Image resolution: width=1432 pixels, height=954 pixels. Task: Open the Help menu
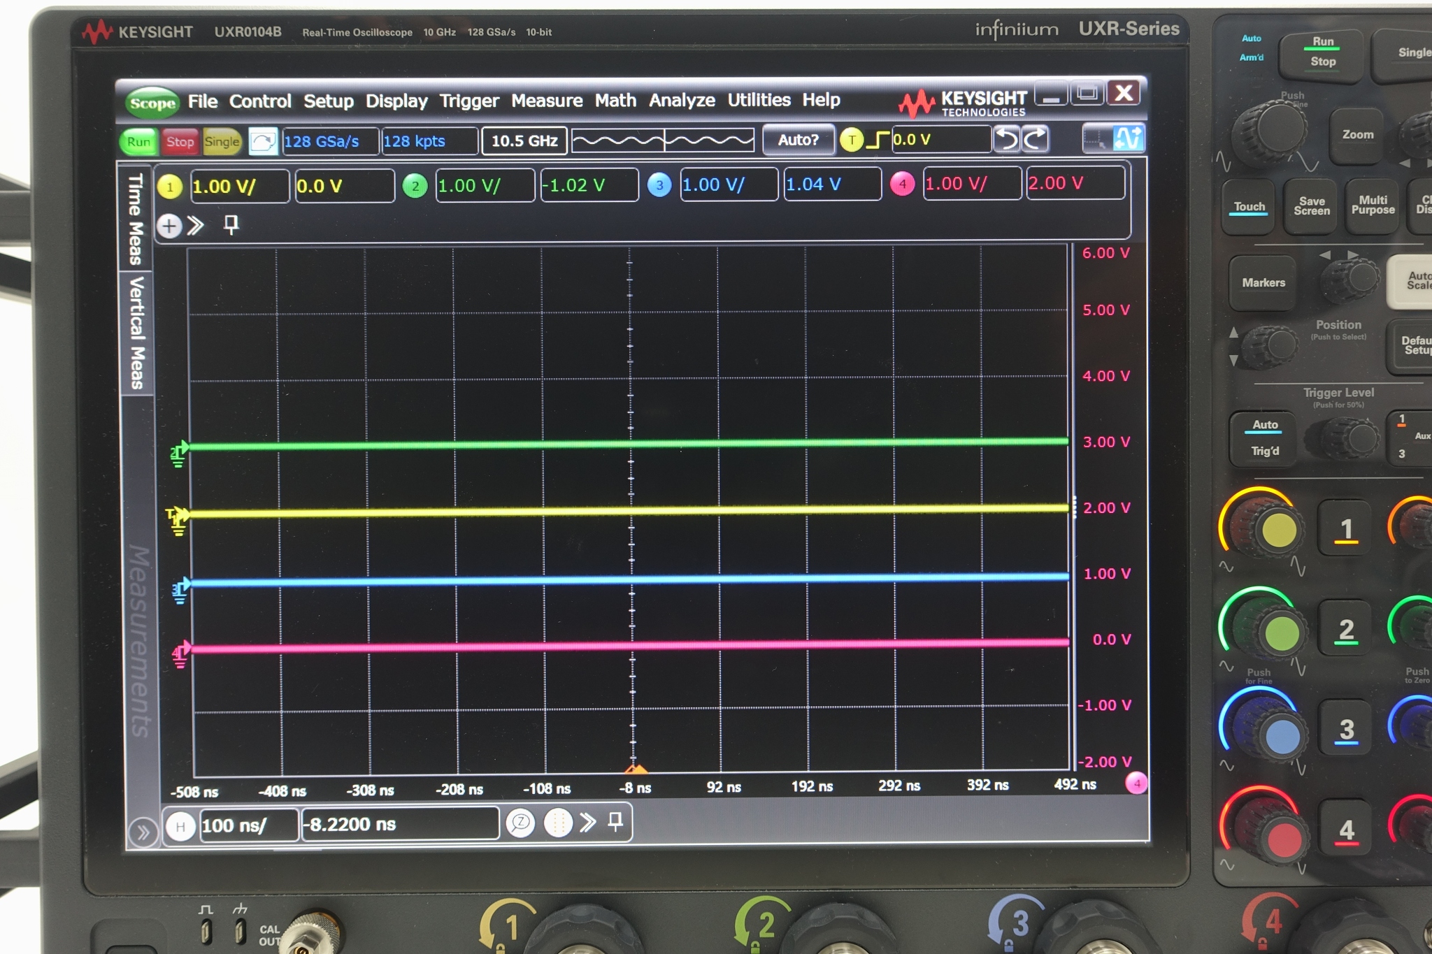click(x=821, y=100)
